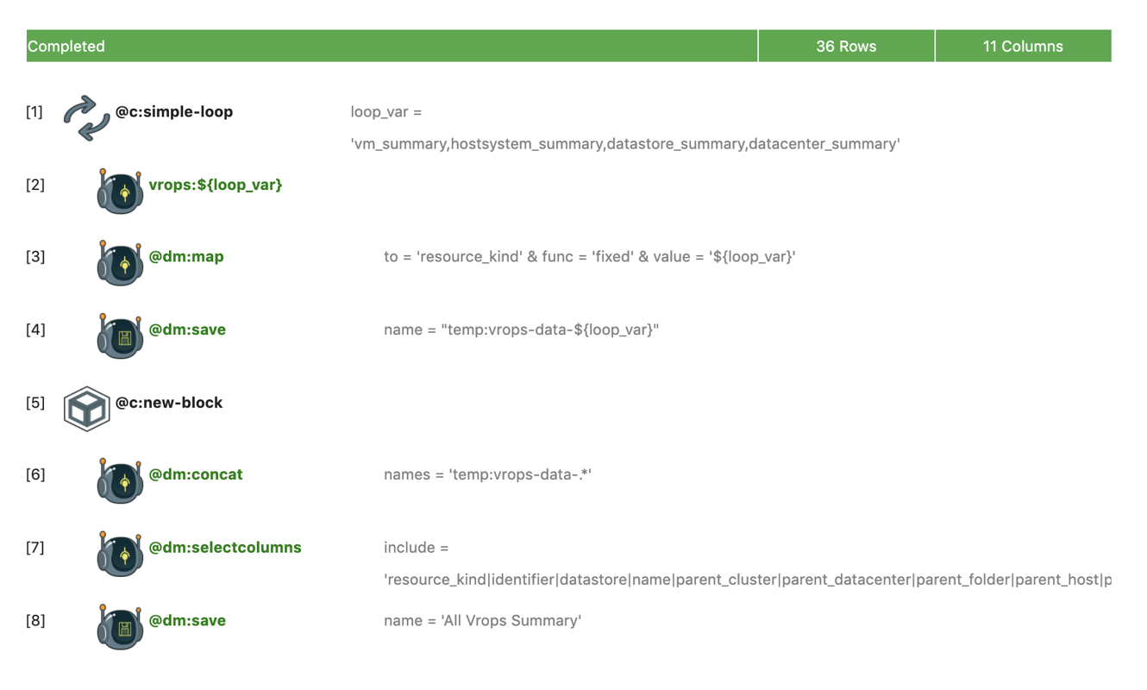Open the @dm:concat bot link

click(196, 474)
